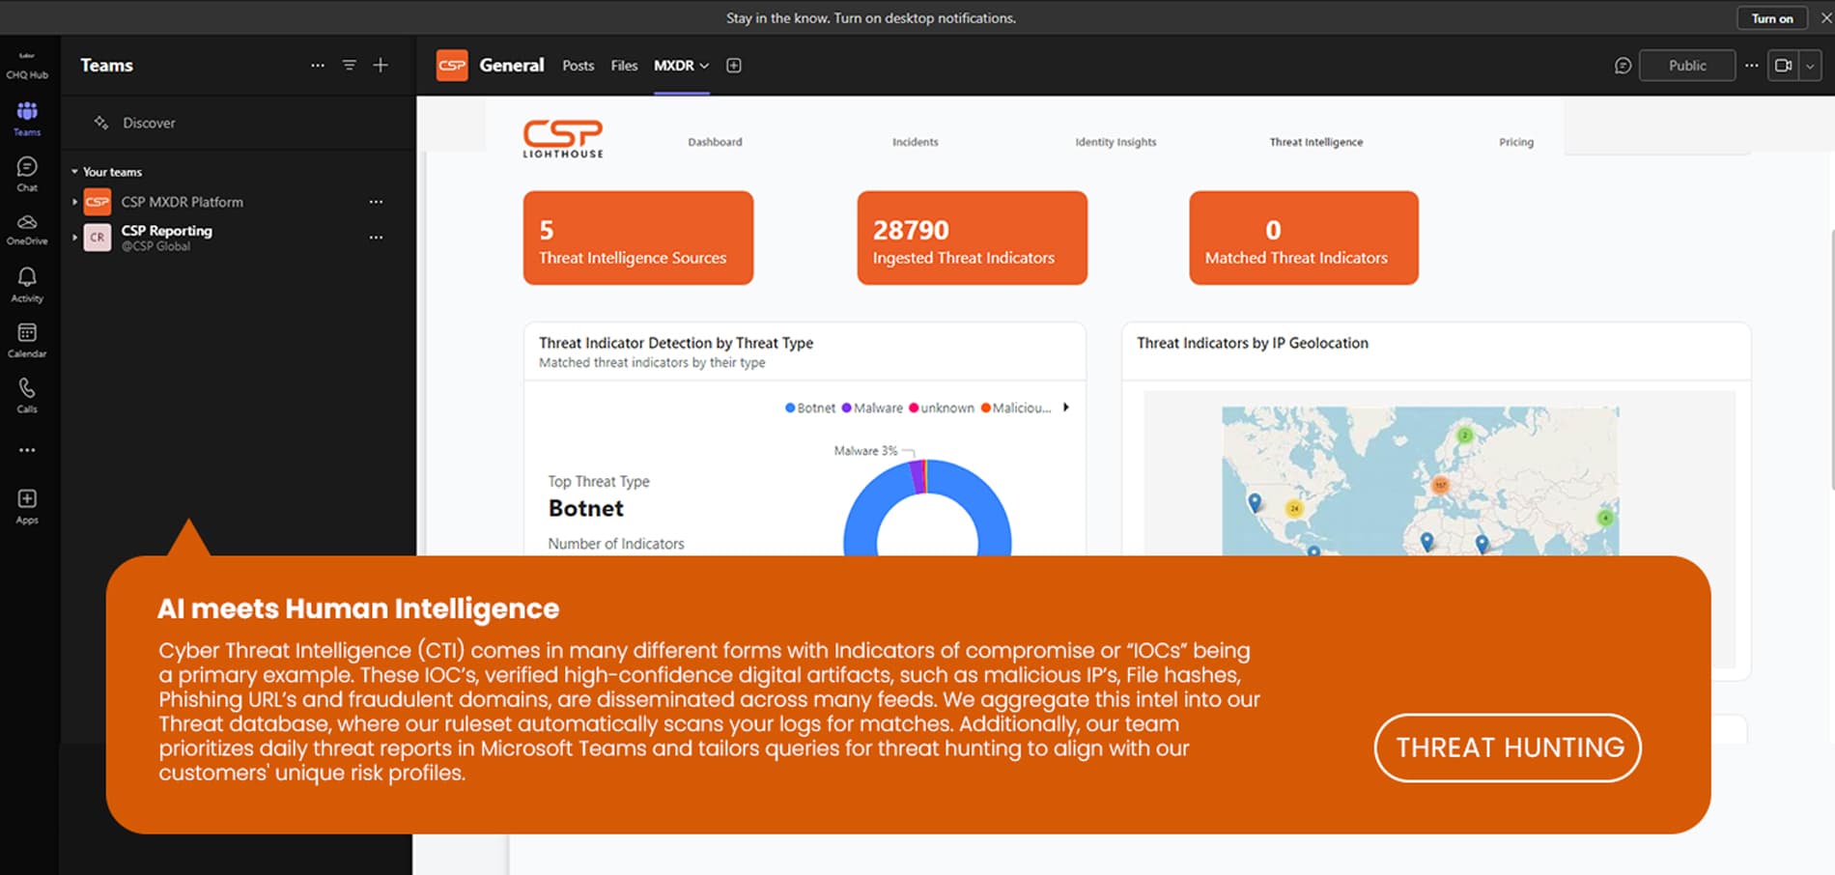1835x875 pixels.
Task: View the Activity bell feed
Action: tap(27, 285)
